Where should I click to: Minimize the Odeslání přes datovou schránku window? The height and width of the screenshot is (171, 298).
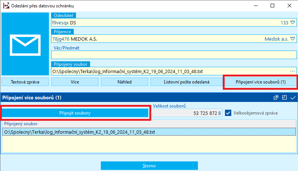tap(256, 6)
